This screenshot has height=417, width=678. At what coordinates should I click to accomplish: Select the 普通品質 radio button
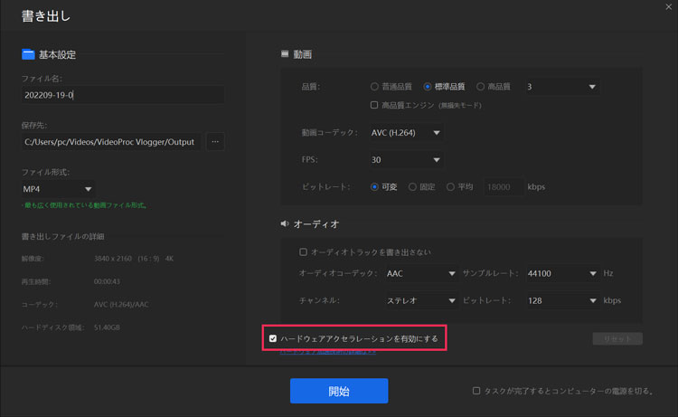point(375,87)
